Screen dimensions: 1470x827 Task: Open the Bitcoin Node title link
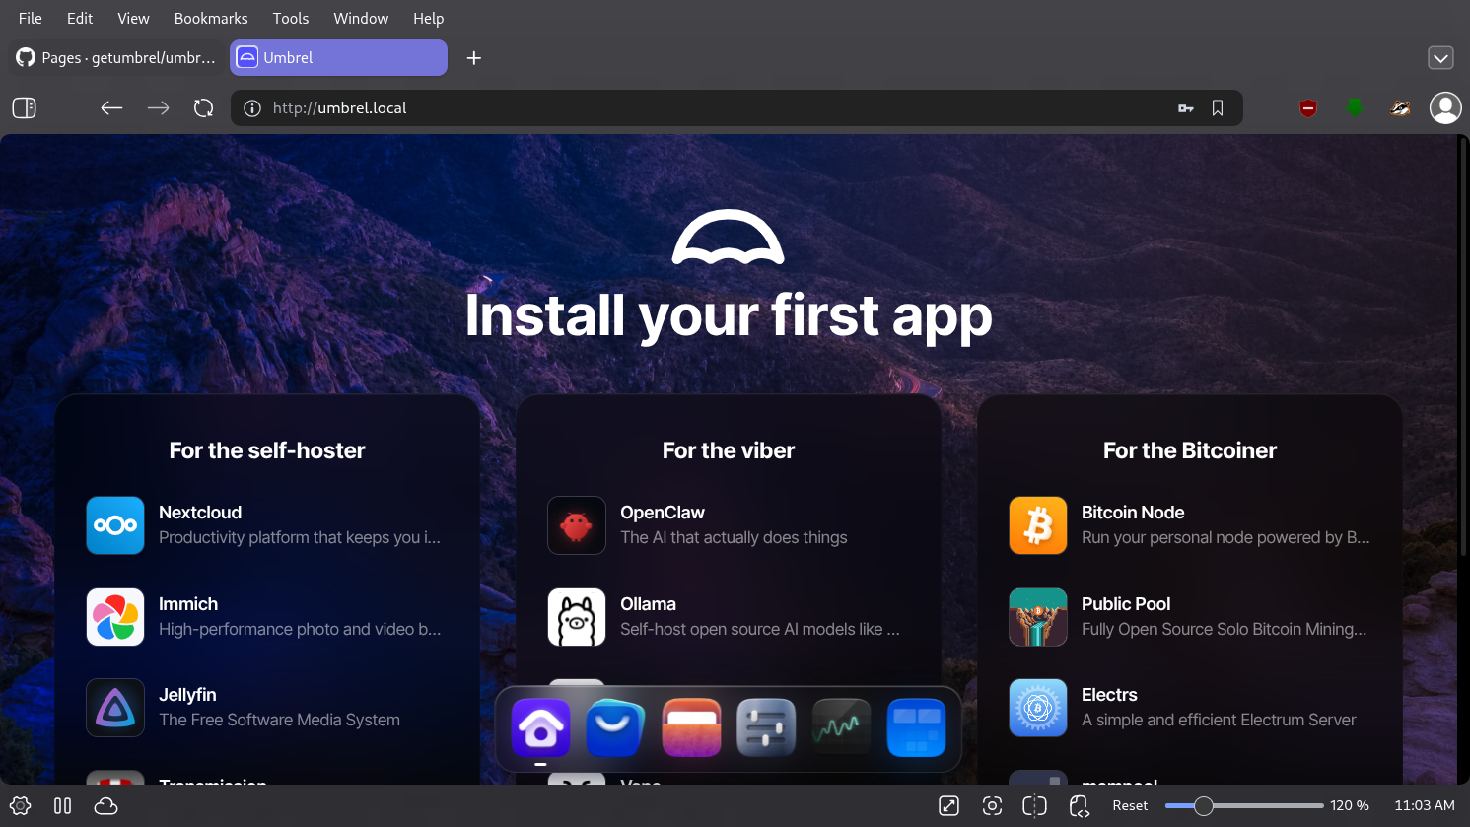[x=1133, y=513]
